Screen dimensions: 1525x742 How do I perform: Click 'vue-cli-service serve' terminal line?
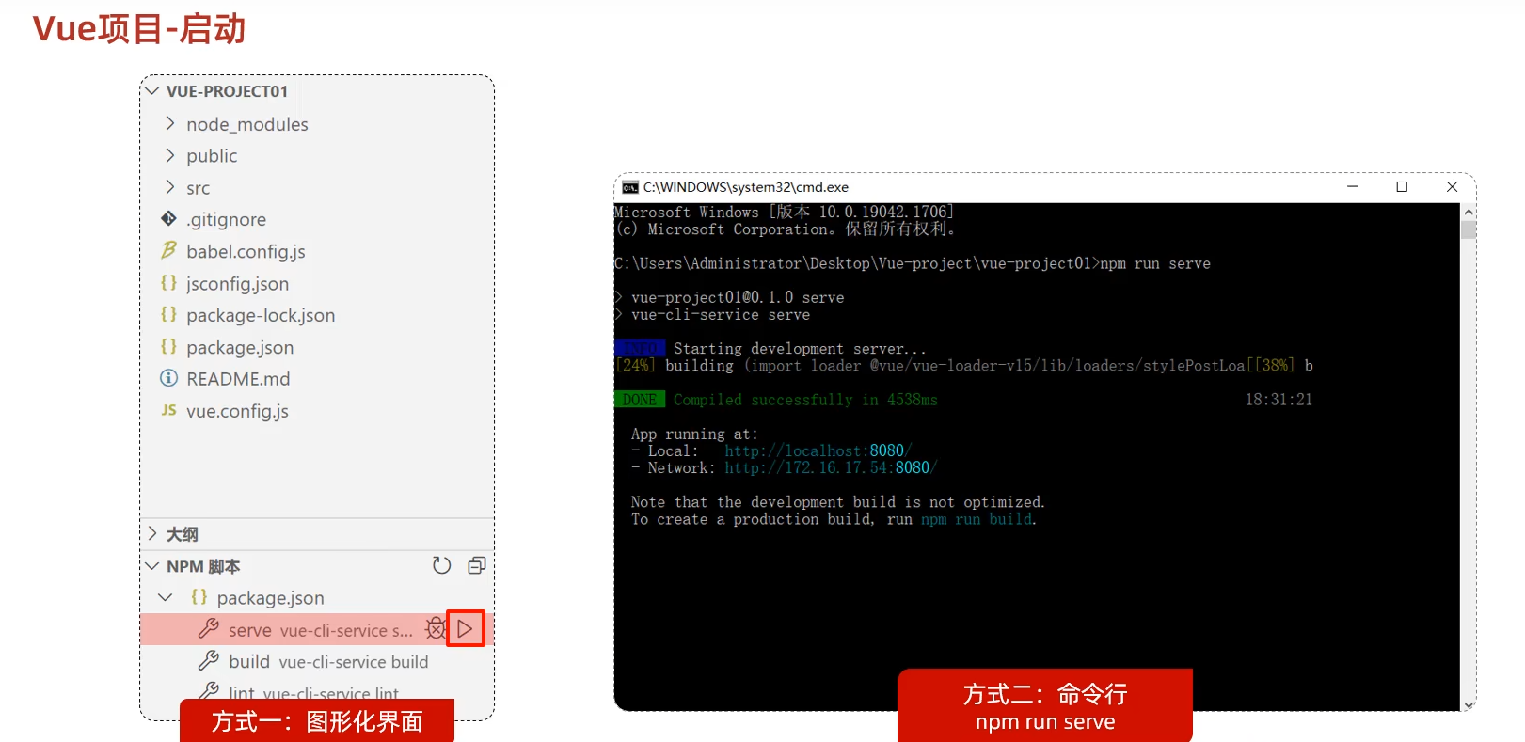coord(721,315)
